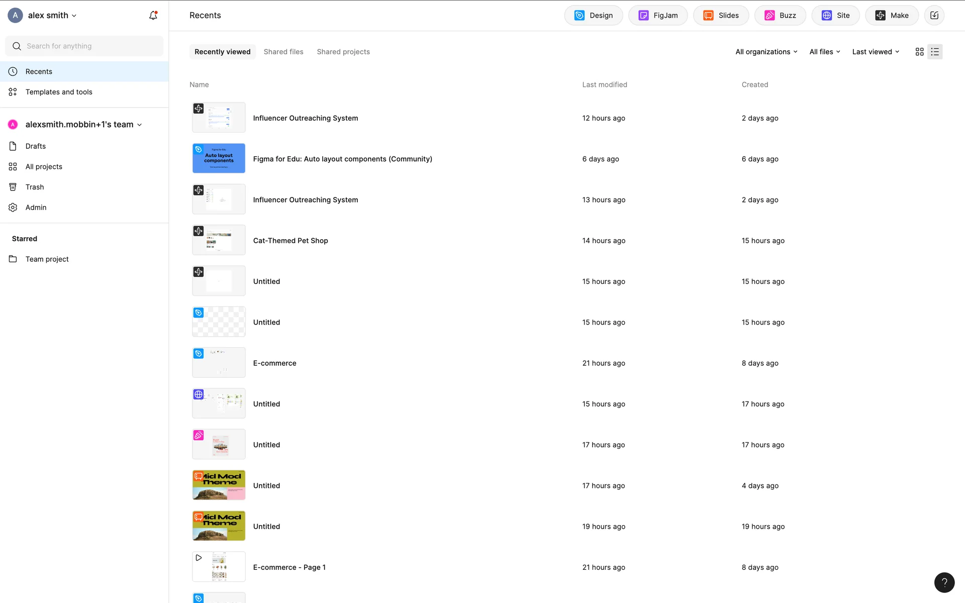
Task: Switch to the Shared files tab
Action: click(x=283, y=52)
